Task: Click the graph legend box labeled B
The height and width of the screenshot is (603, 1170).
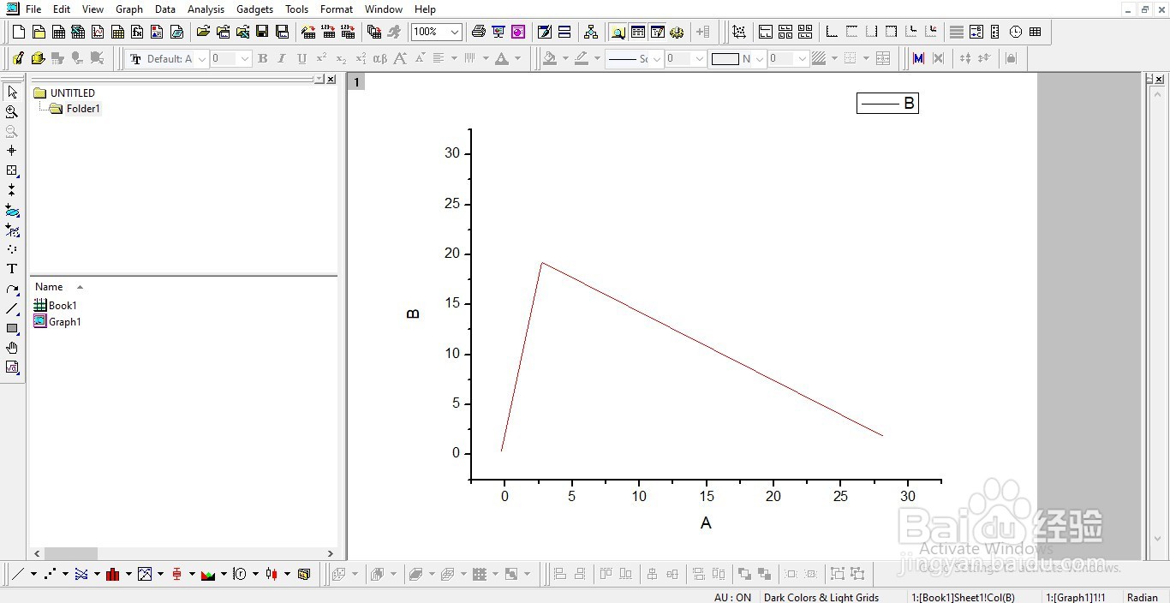Action: [x=887, y=103]
